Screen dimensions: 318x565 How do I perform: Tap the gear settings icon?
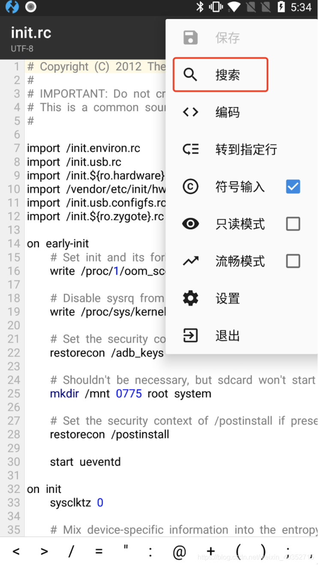(191, 298)
